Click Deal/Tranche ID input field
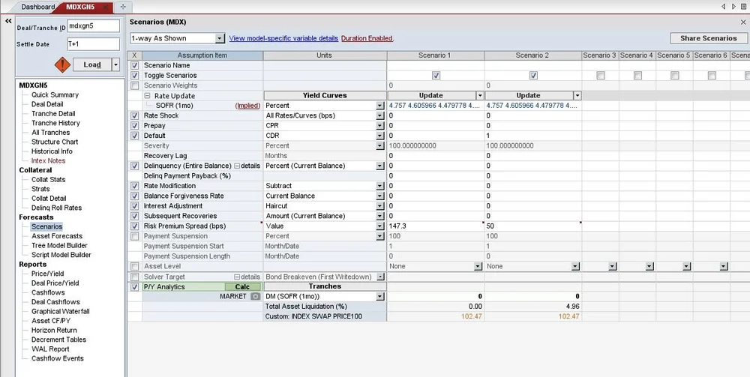Screen dimensions: 750x377 [x=93, y=26]
